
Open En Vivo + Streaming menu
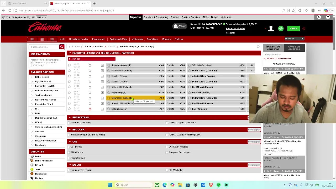point(156,17)
